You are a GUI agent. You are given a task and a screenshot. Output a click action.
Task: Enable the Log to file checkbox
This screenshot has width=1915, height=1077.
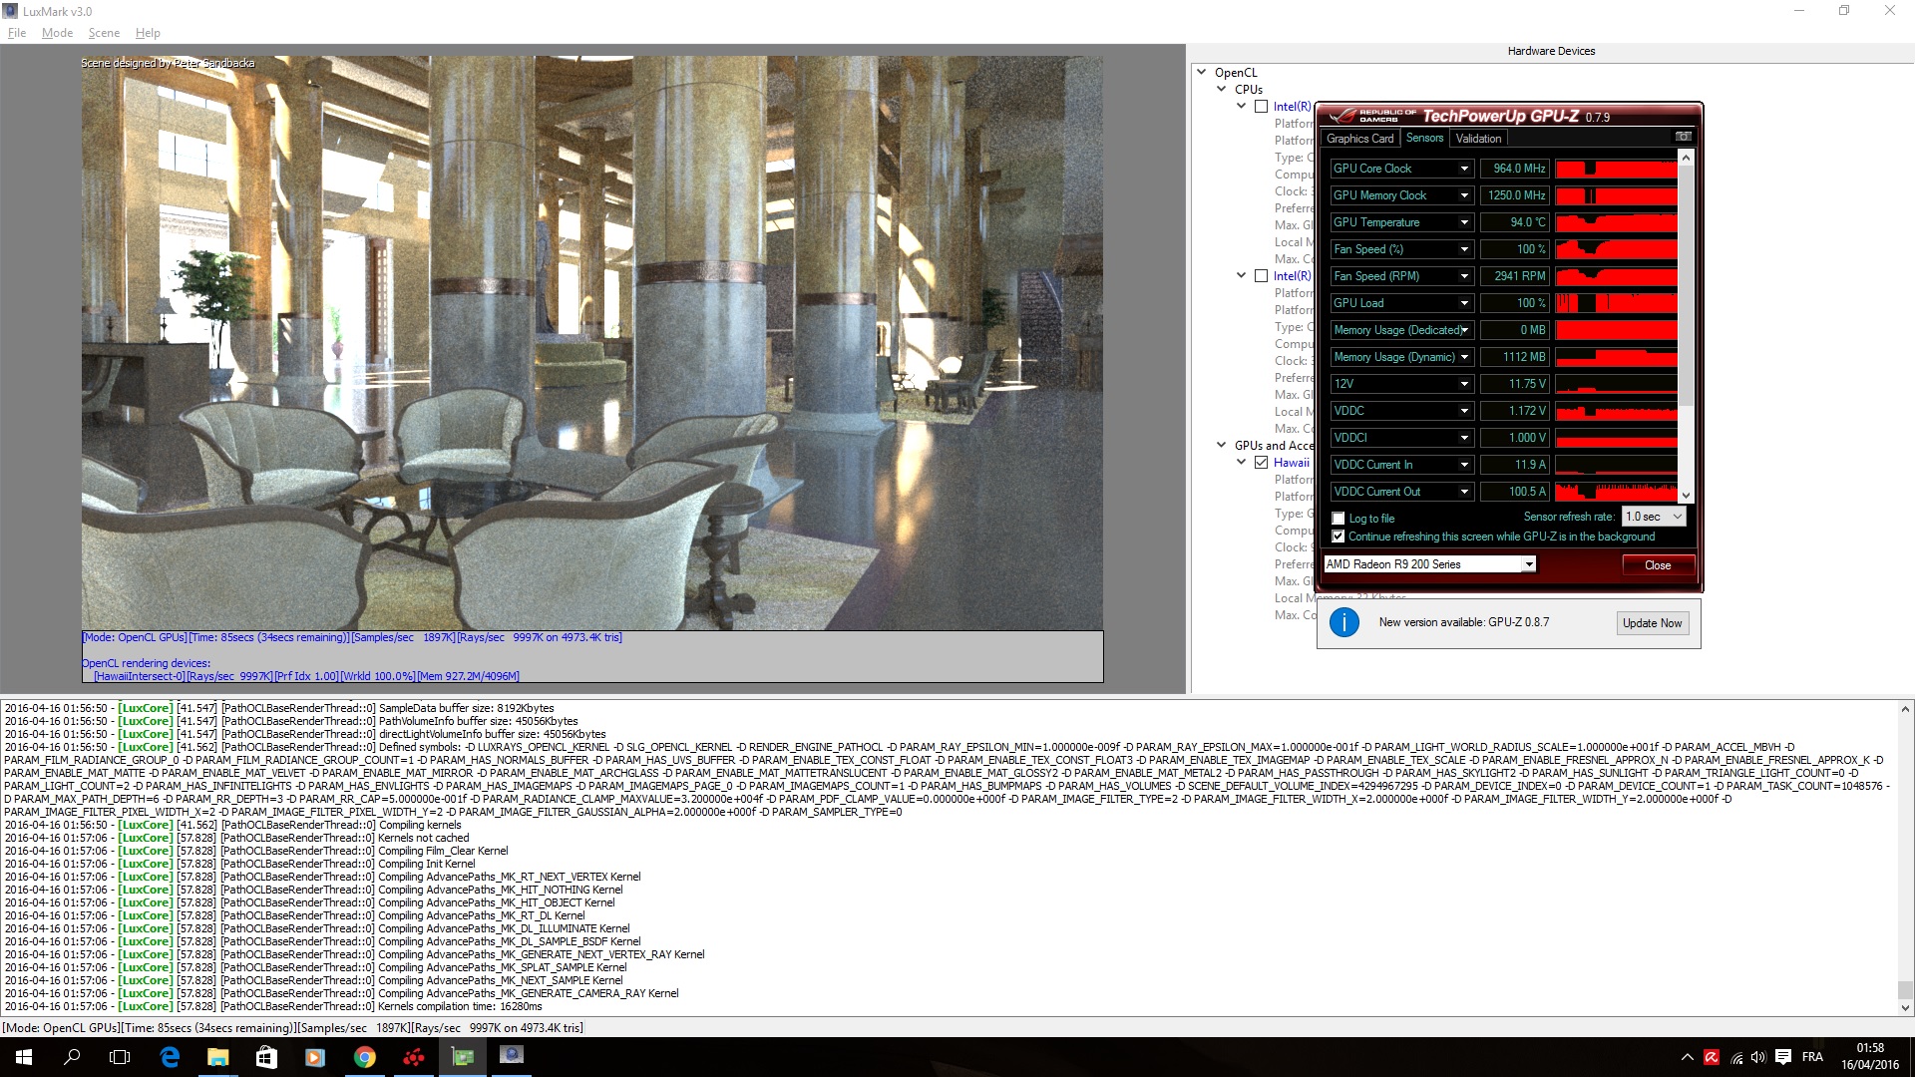click(1339, 519)
